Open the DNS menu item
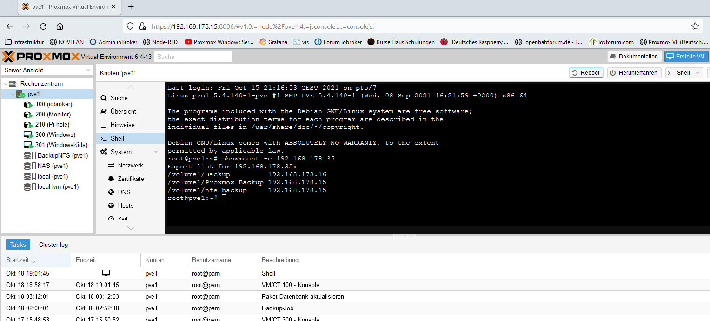The height and width of the screenshot is (321, 710). pos(131,192)
